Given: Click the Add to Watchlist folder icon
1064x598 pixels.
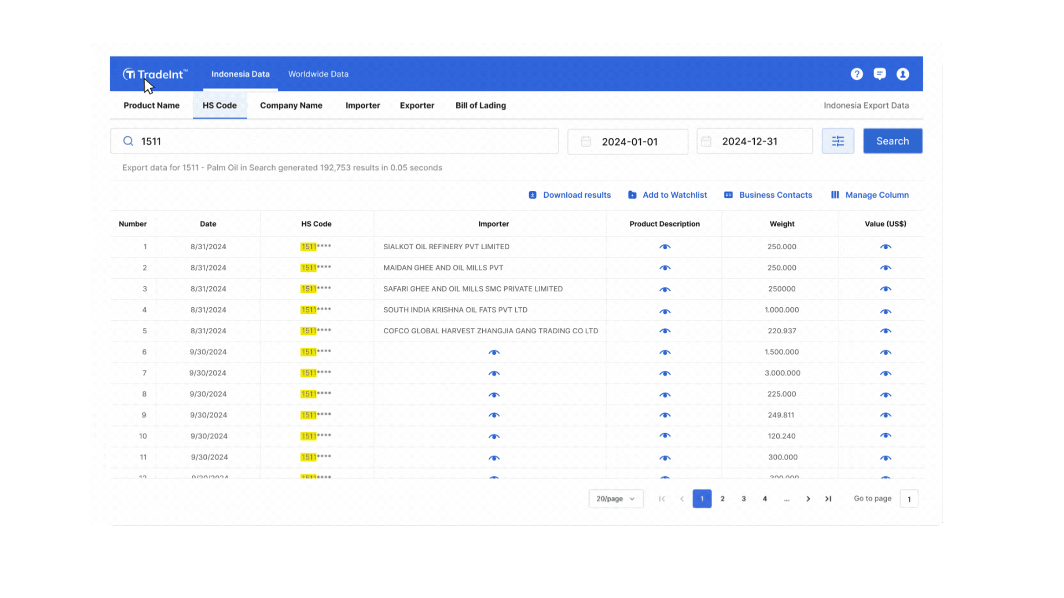Looking at the screenshot, I should coord(632,195).
